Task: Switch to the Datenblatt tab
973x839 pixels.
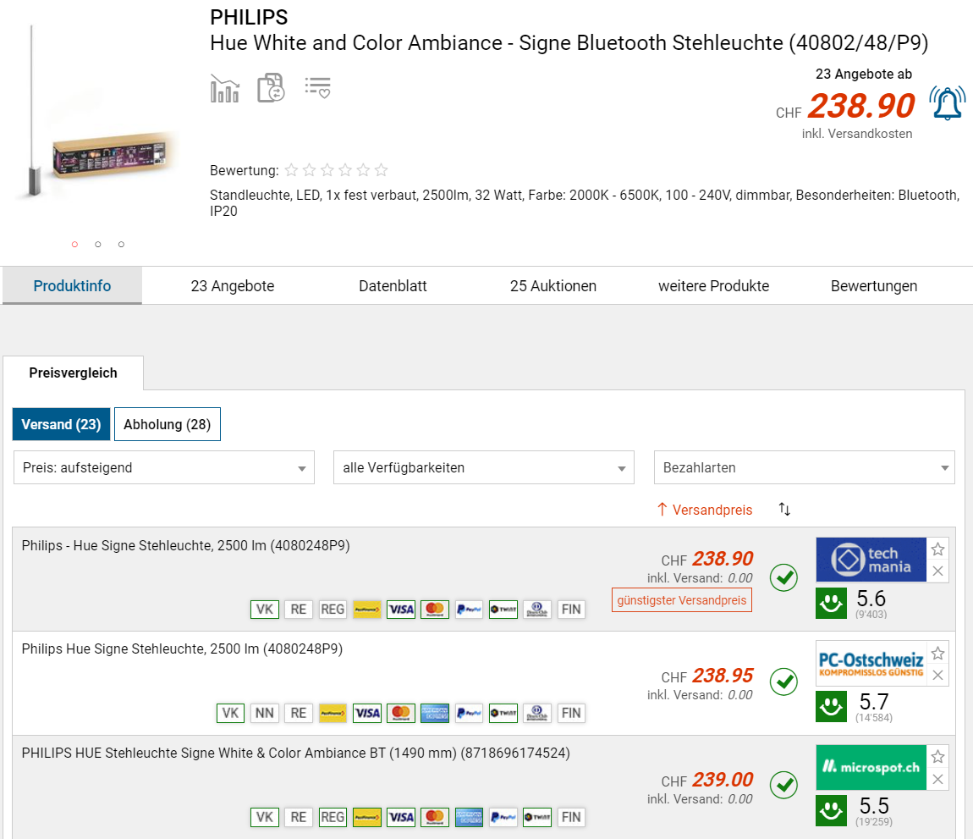Action: (393, 286)
